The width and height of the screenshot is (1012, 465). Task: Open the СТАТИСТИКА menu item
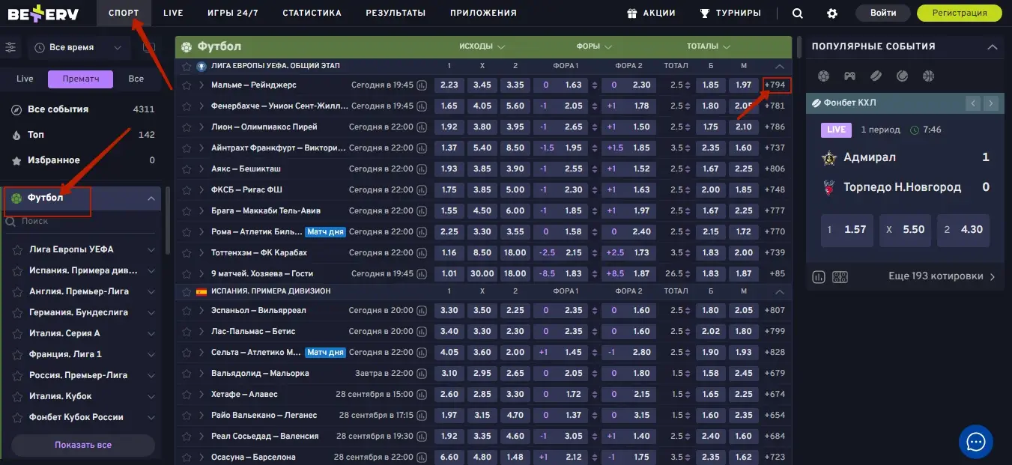[x=312, y=13]
